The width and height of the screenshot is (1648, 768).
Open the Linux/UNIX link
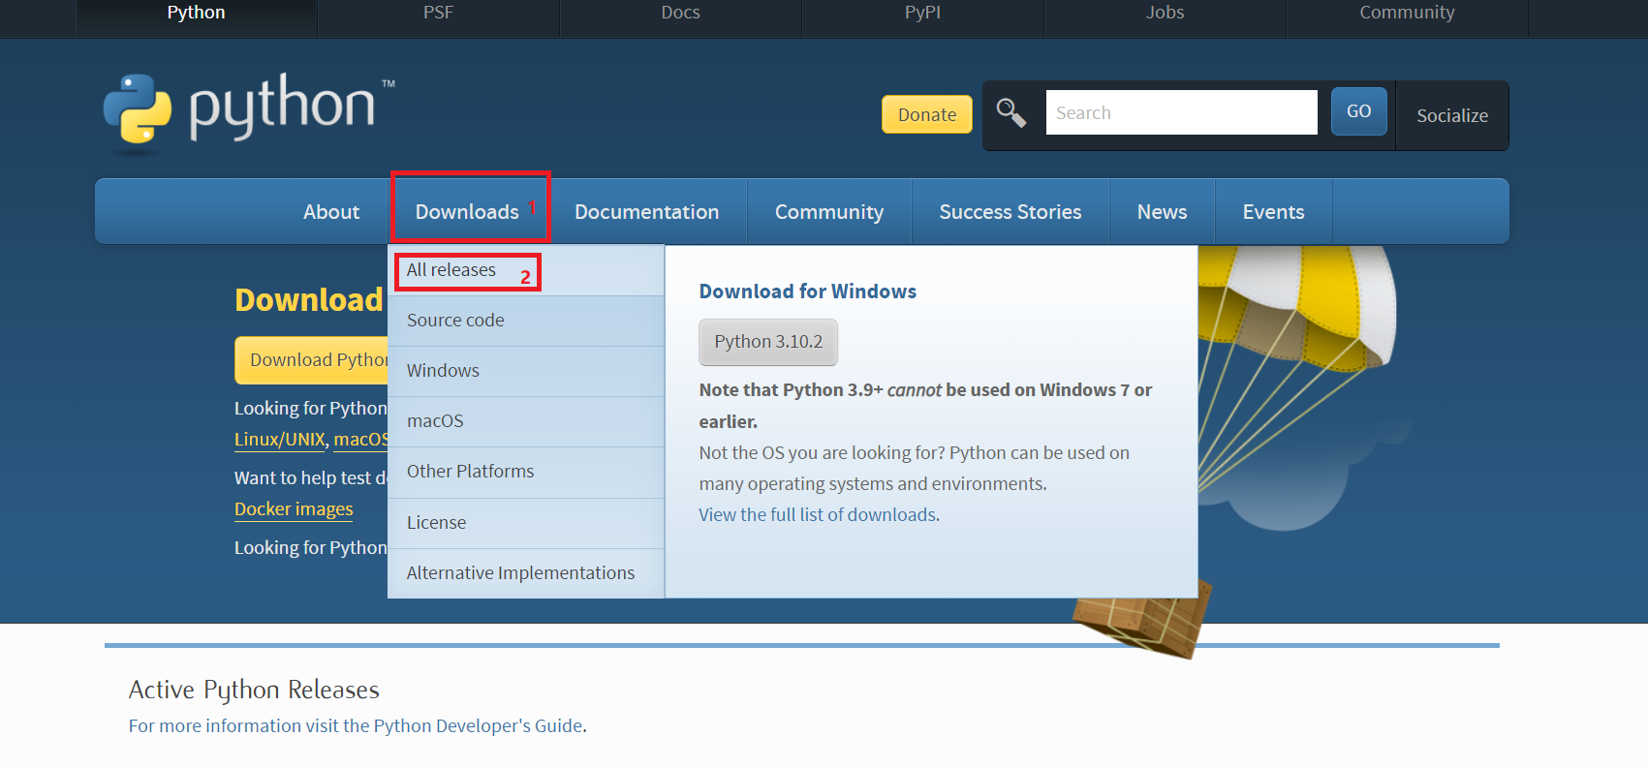tap(280, 440)
